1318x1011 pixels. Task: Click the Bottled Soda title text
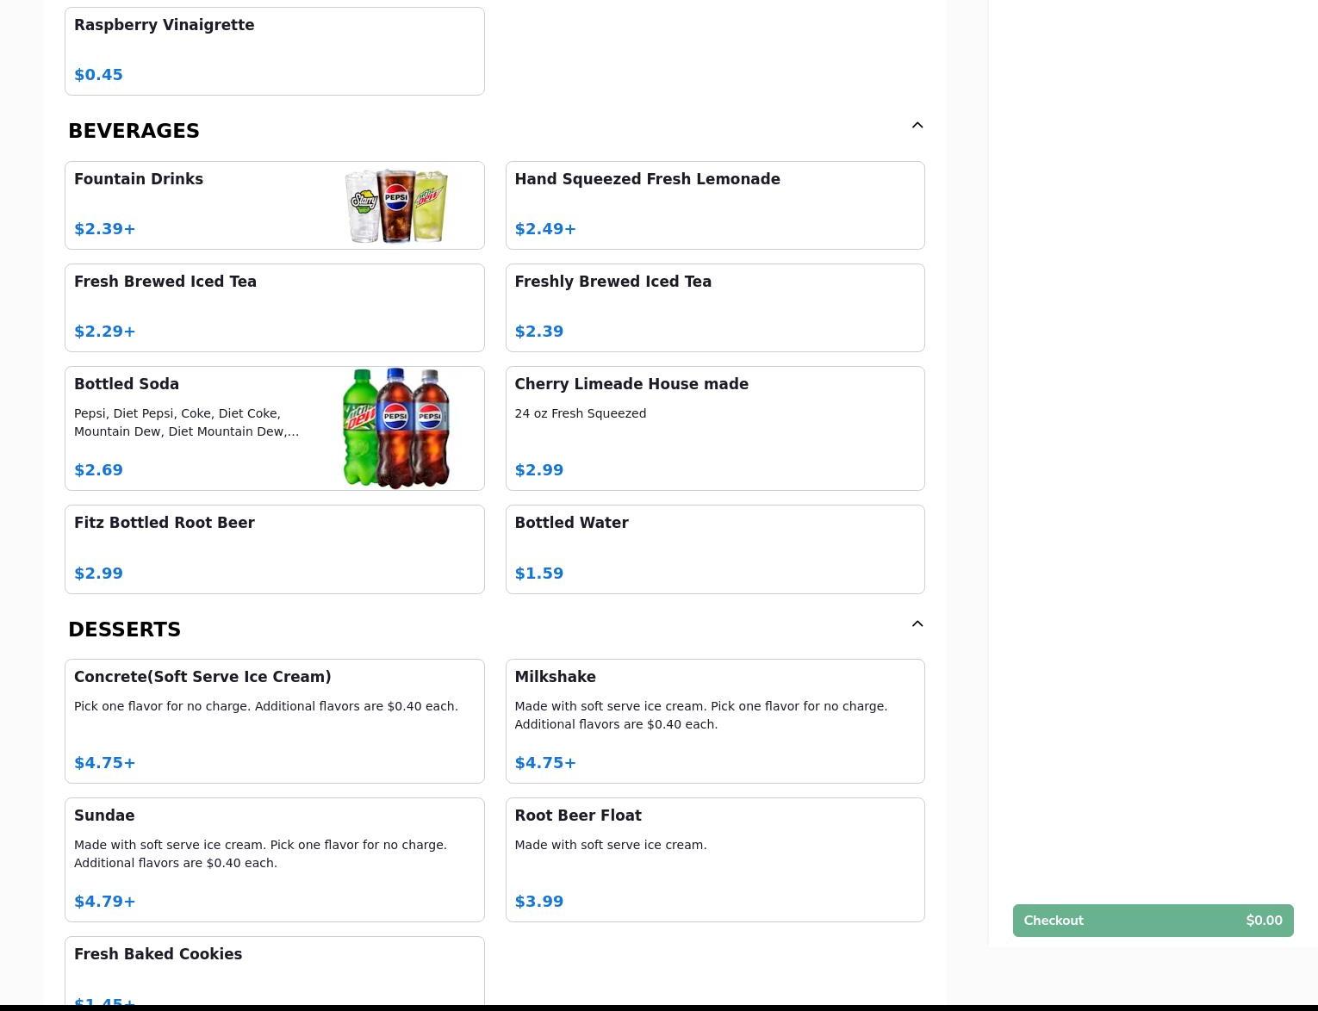click(127, 384)
